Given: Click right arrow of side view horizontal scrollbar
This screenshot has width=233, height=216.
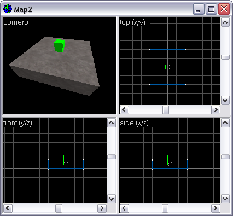Looking at the screenshot, I should [216, 208].
